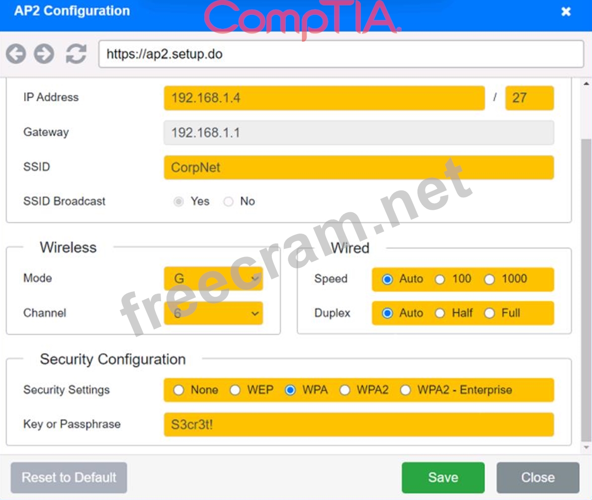
Task: Click the refresh page icon
Action: point(76,54)
